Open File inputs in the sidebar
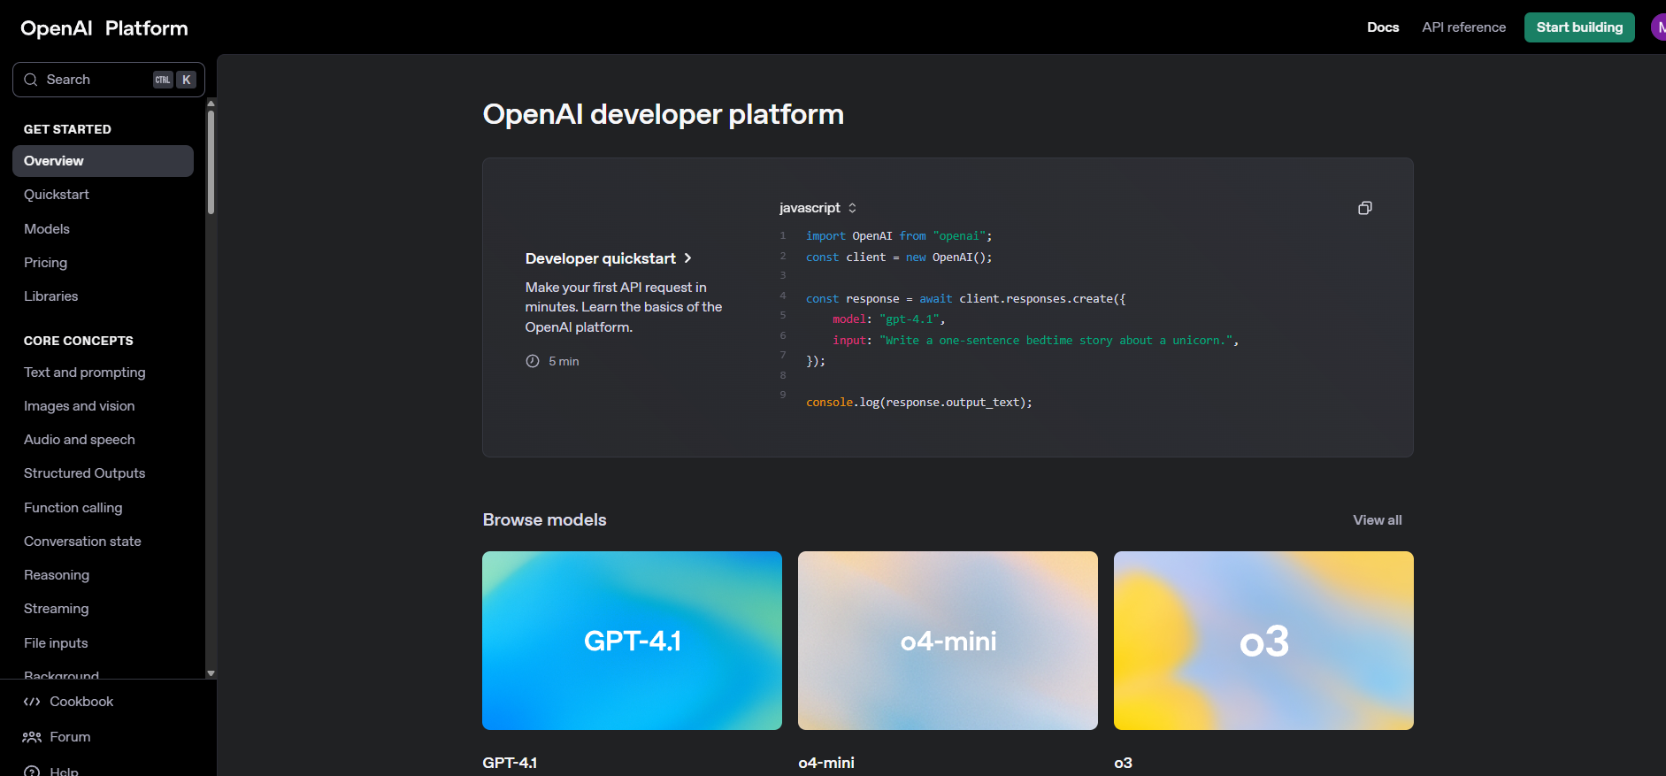Screen dimensions: 1666x776 pyautogui.click(x=56, y=643)
